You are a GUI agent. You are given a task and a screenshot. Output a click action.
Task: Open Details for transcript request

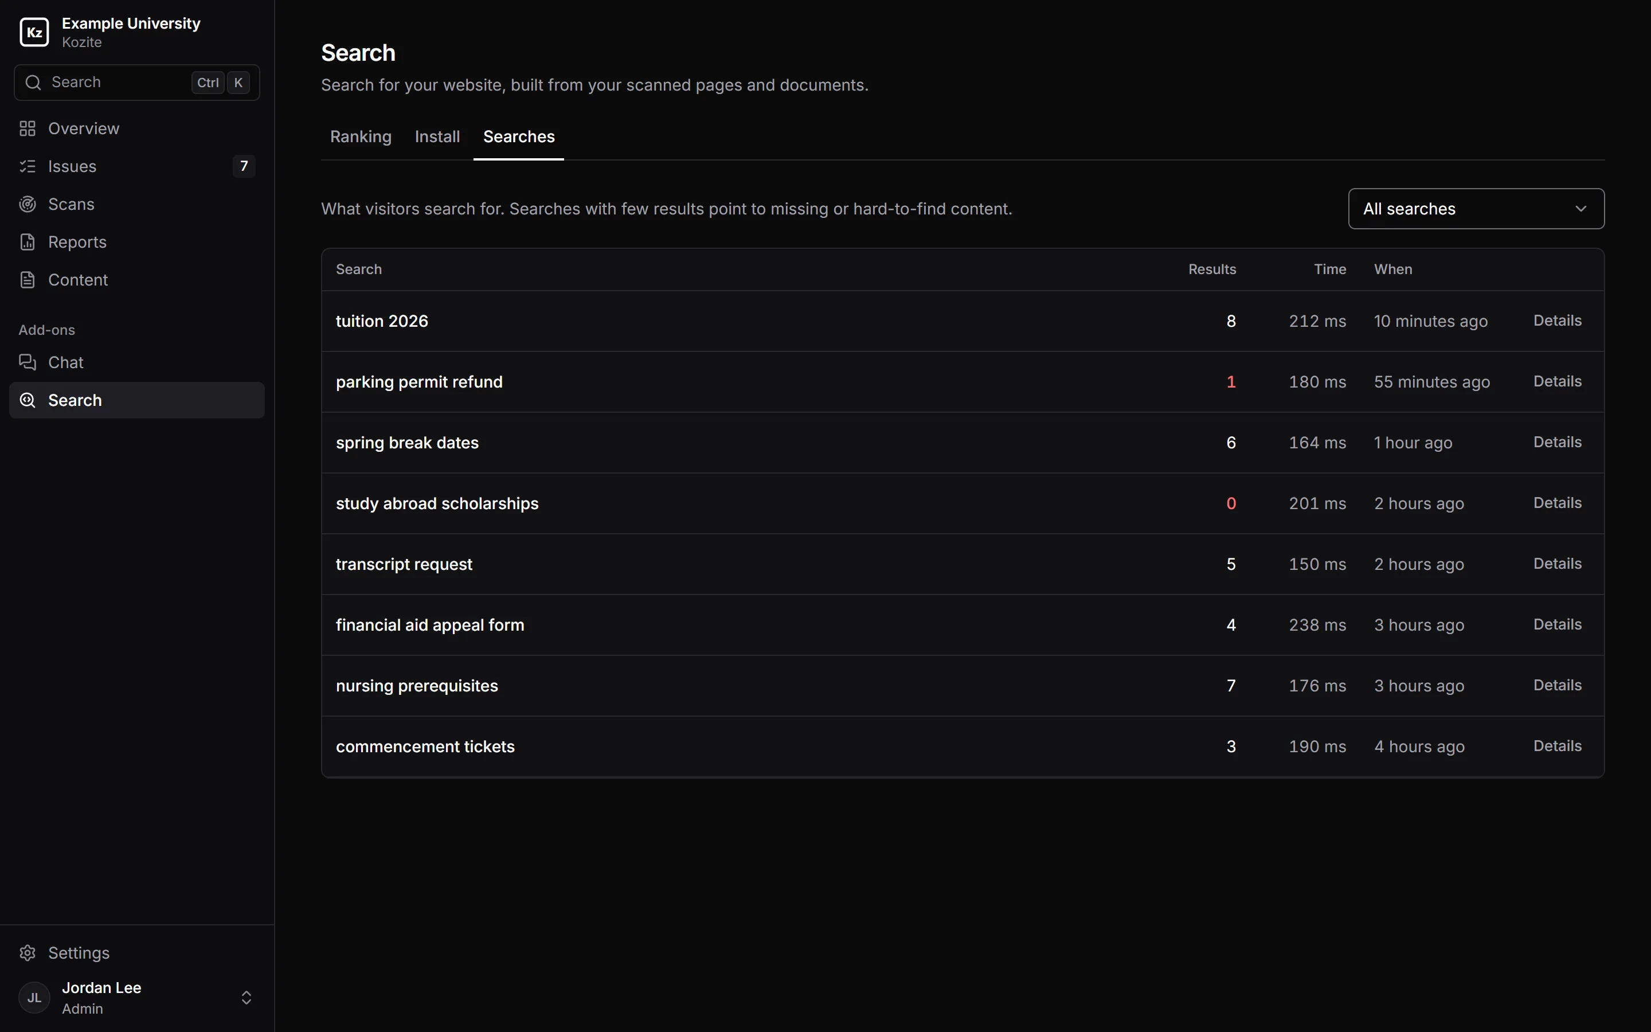pyautogui.click(x=1557, y=564)
